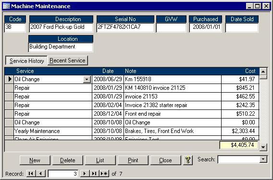Go to next record arrow
The height and width of the screenshot is (180, 273).
[x=85, y=174]
